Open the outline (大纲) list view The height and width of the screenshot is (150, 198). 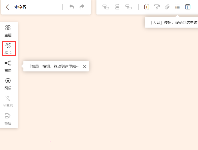click(177, 7)
